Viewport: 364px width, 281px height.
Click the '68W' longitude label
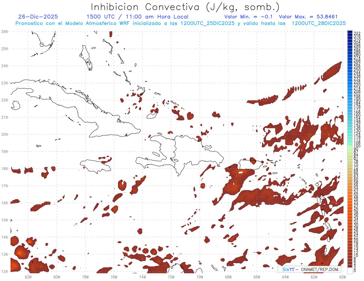228,277
